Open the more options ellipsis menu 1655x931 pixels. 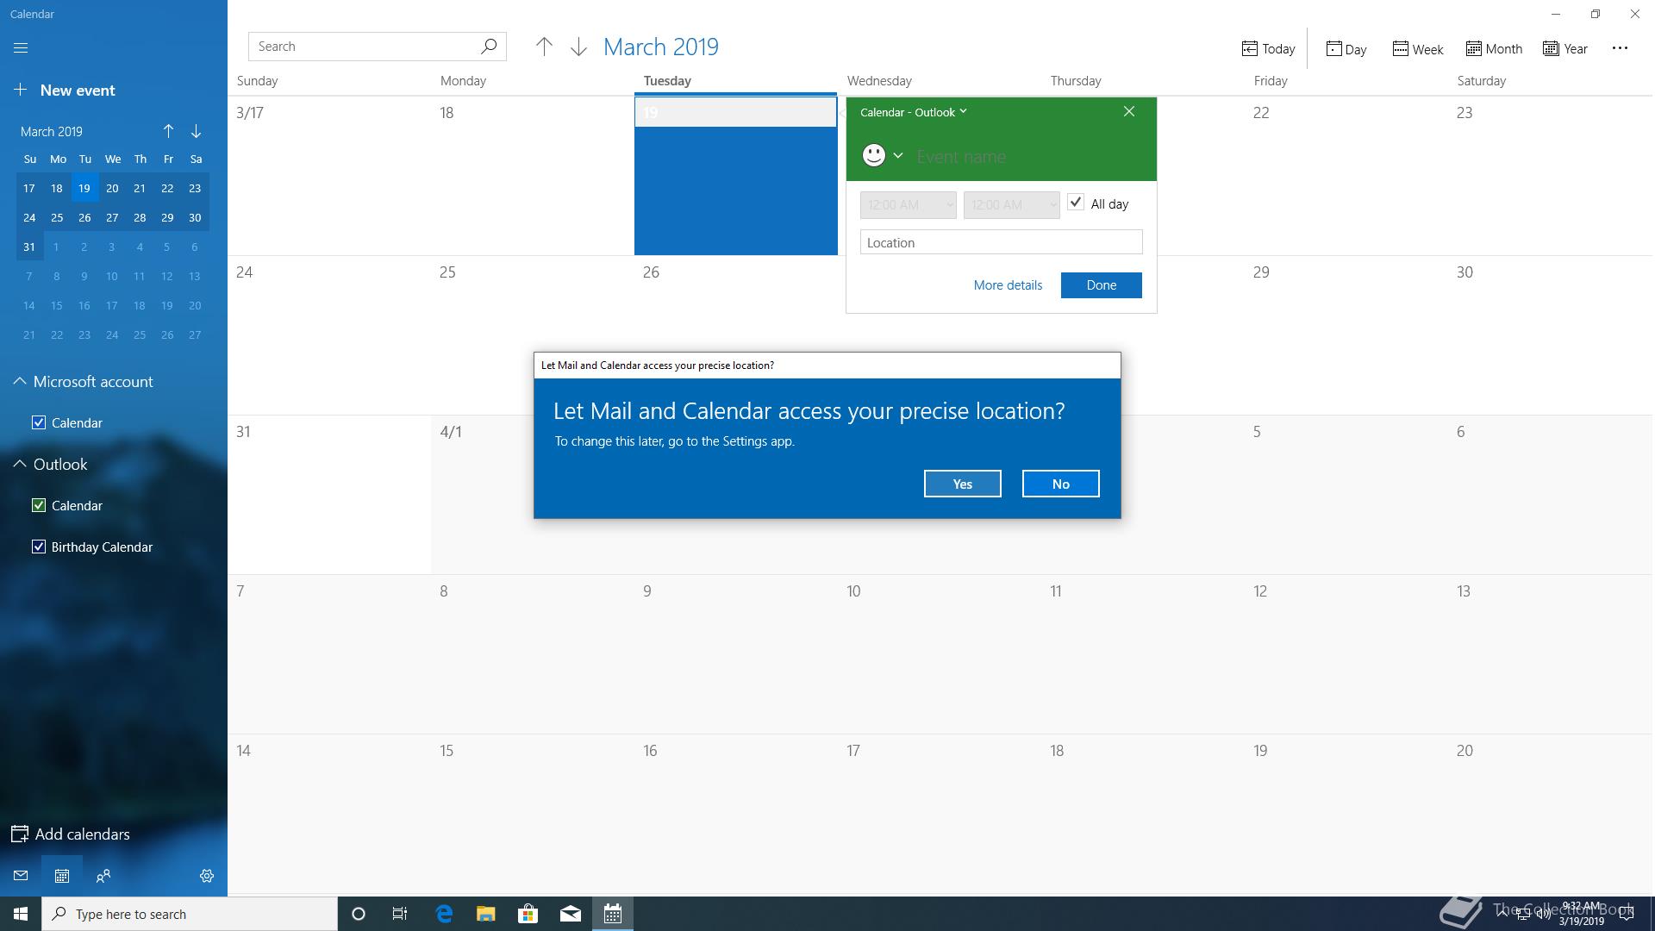click(x=1620, y=48)
